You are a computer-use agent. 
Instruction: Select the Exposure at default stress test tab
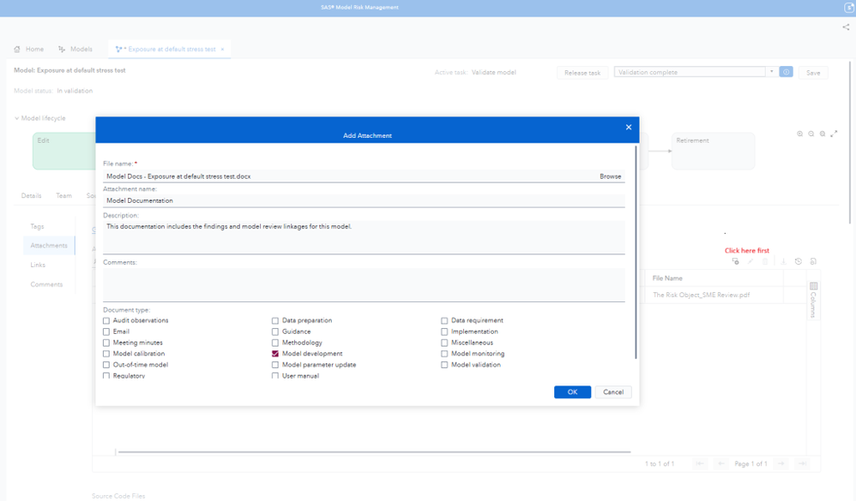(x=172, y=49)
